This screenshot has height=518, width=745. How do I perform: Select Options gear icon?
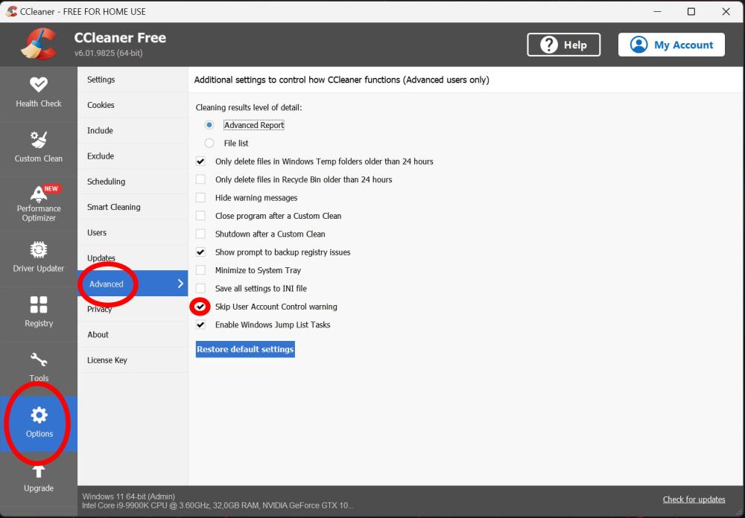[x=39, y=415]
